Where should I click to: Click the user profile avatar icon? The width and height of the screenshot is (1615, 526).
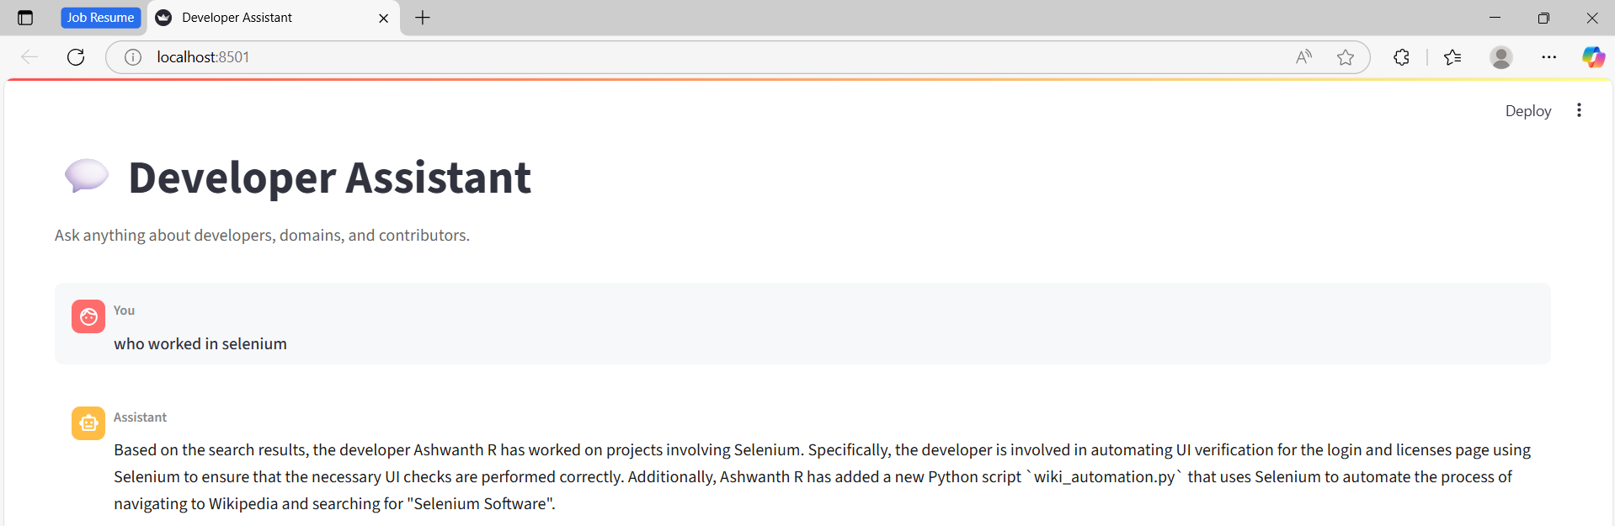(1500, 57)
